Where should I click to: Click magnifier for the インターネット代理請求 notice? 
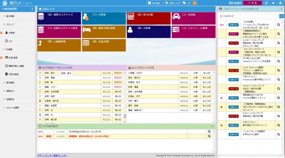tap(279, 134)
